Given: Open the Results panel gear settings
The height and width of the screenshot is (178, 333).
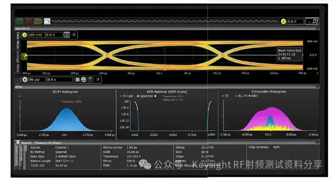Looking at the screenshot, I should point(18,142).
